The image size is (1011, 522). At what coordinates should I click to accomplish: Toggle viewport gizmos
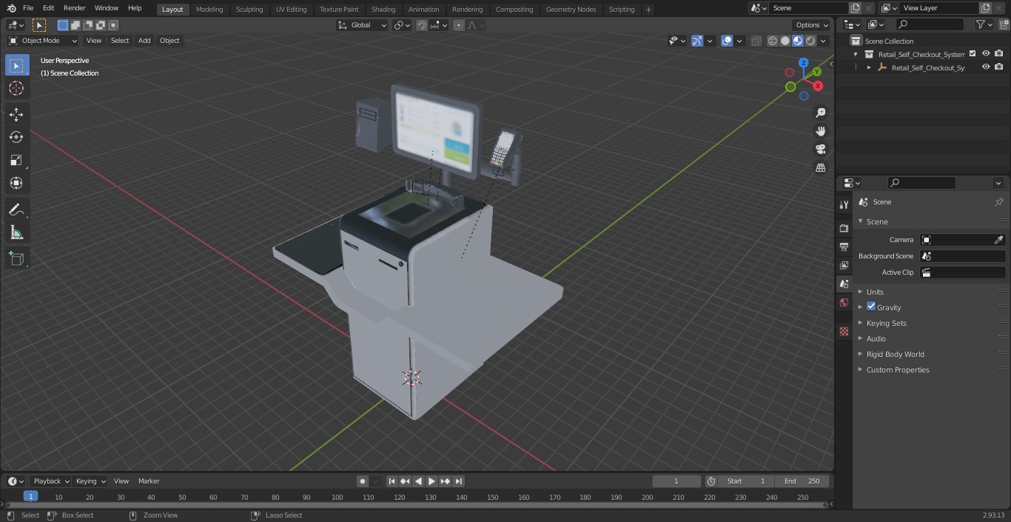[697, 41]
